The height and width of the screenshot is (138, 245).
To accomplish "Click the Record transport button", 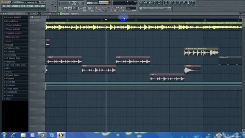I will (74, 8).
